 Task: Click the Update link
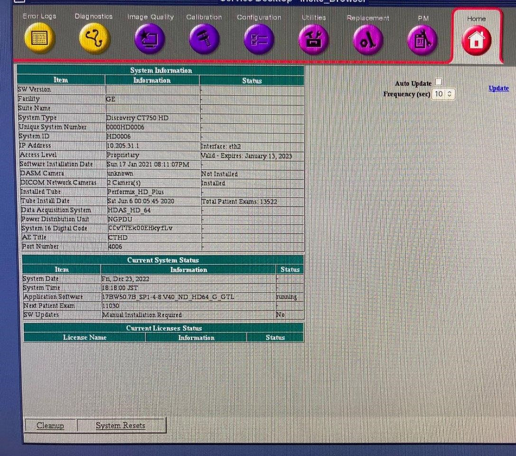click(498, 88)
